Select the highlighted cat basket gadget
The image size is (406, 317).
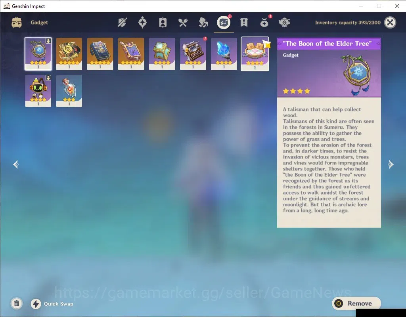point(255,54)
